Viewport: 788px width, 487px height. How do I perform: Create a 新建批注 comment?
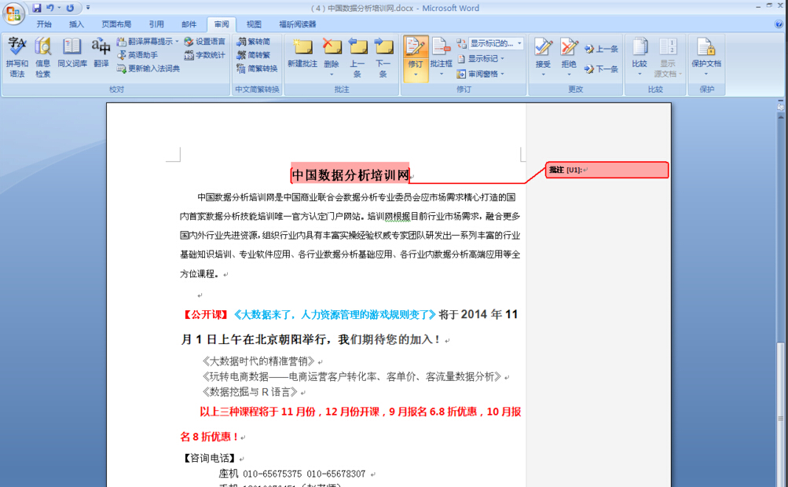click(x=302, y=53)
